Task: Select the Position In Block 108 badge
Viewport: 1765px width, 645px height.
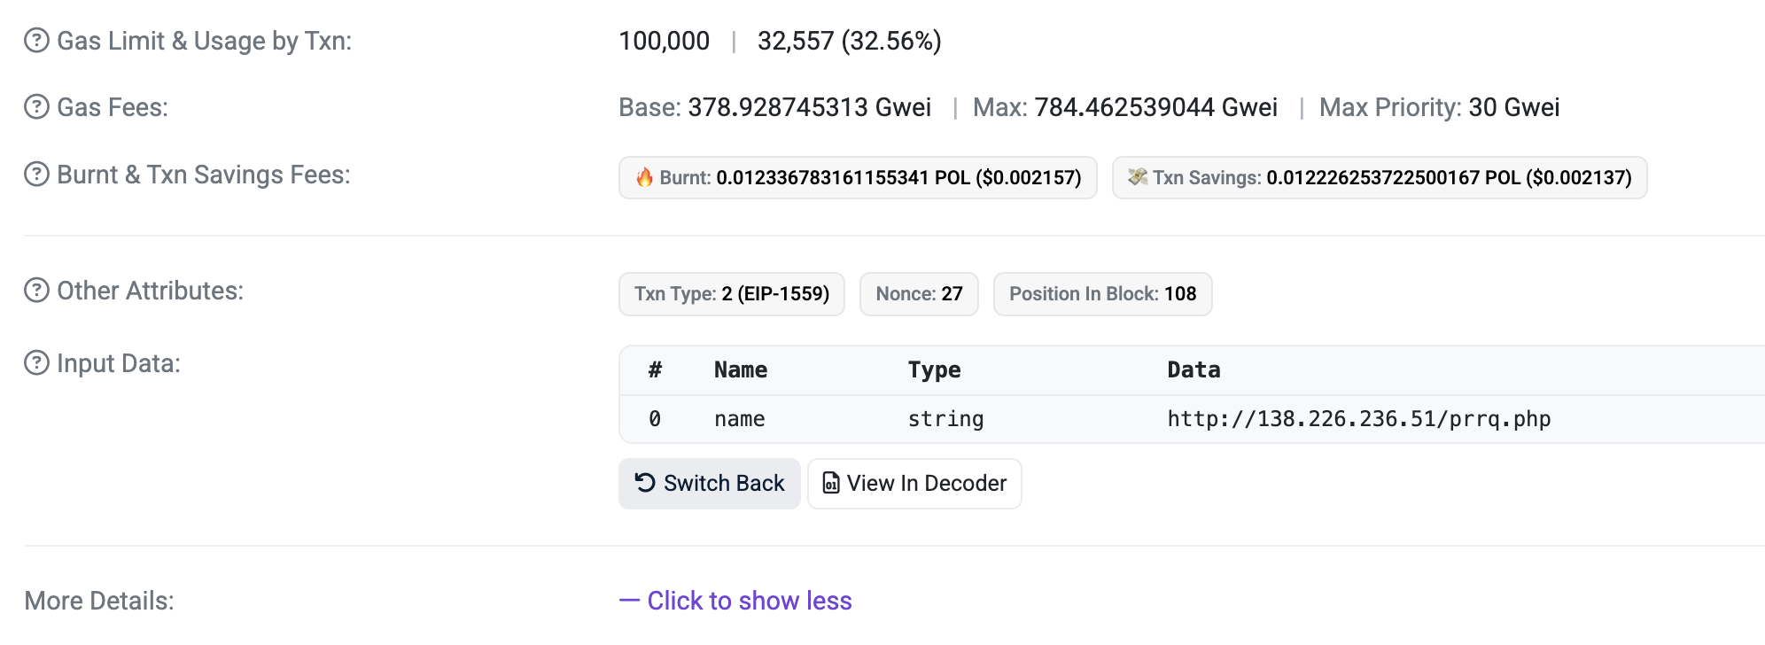Action: click(1102, 294)
